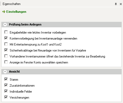The image size is (123, 103).
Task: Uncheck the Stamm view option
Action: tap(6, 79)
